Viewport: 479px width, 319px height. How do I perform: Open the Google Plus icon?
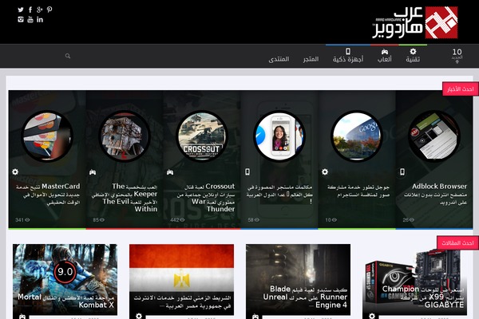click(x=40, y=10)
